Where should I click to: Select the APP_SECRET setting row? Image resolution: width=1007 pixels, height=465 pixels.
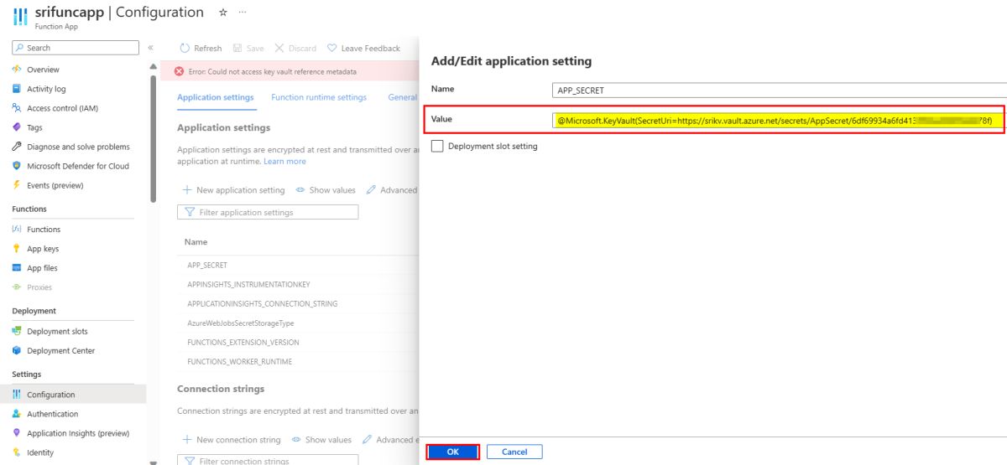coord(298,265)
